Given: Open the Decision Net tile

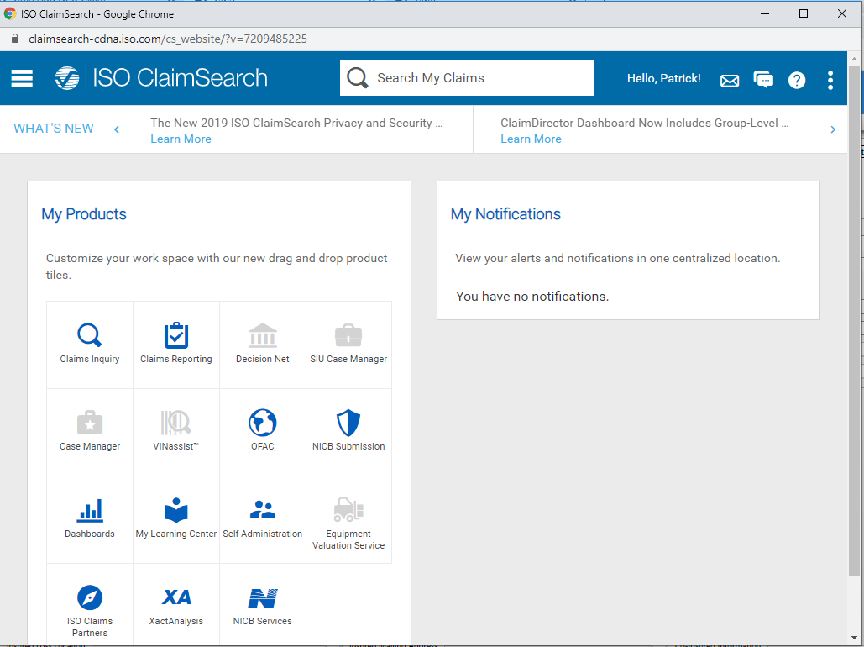Looking at the screenshot, I should tap(262, 345).
